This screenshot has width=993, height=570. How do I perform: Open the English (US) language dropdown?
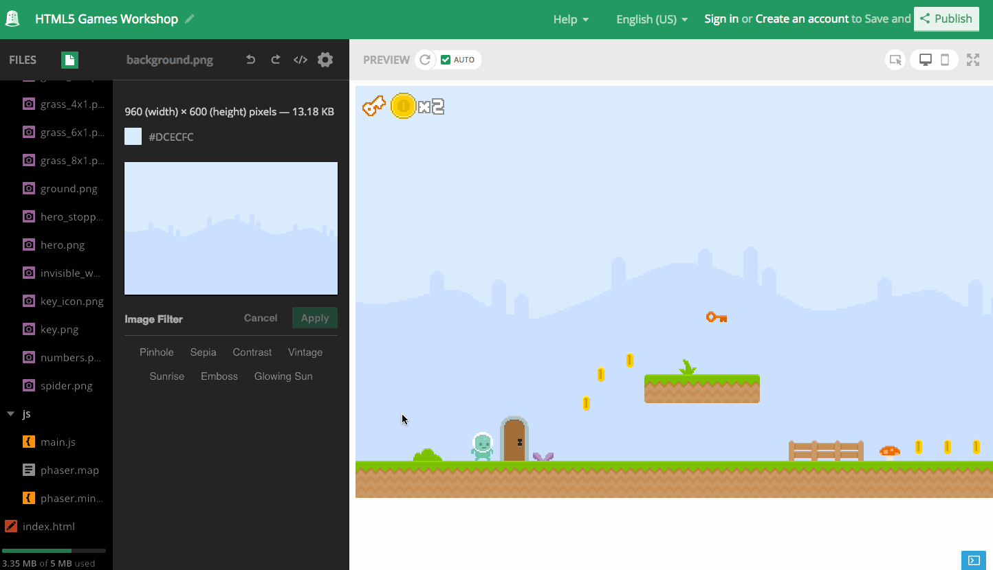[x=652, y=19]
